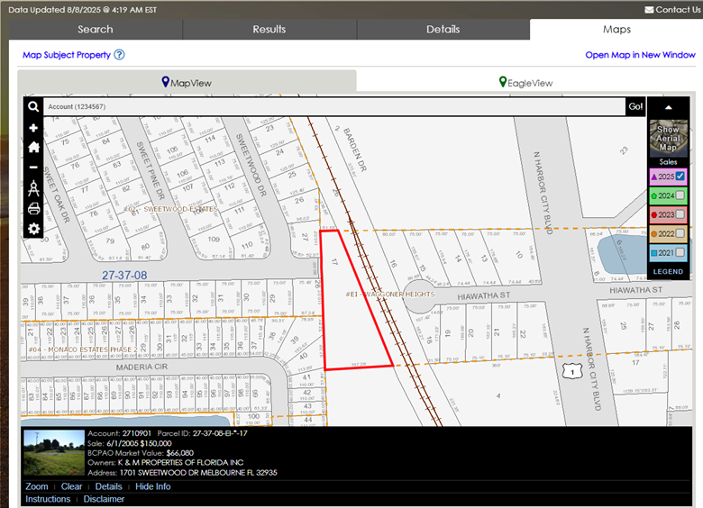Enable the 2022 sales checkbox

[x=680, y=234]
